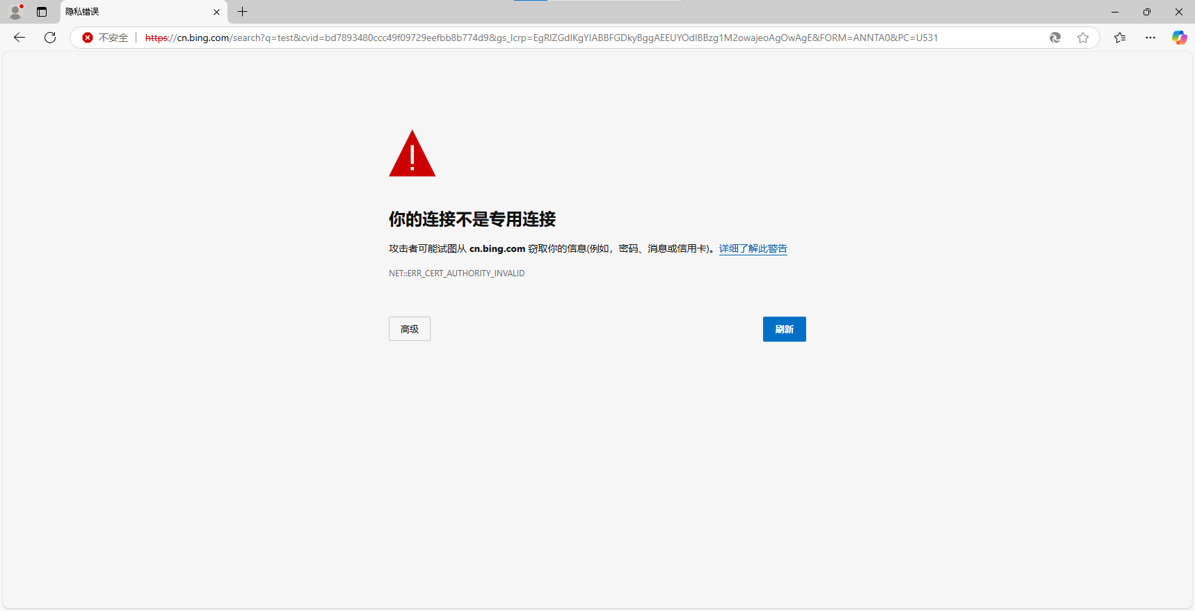Go back with the back arrow
1195x611 pixels.
point(19,38)
